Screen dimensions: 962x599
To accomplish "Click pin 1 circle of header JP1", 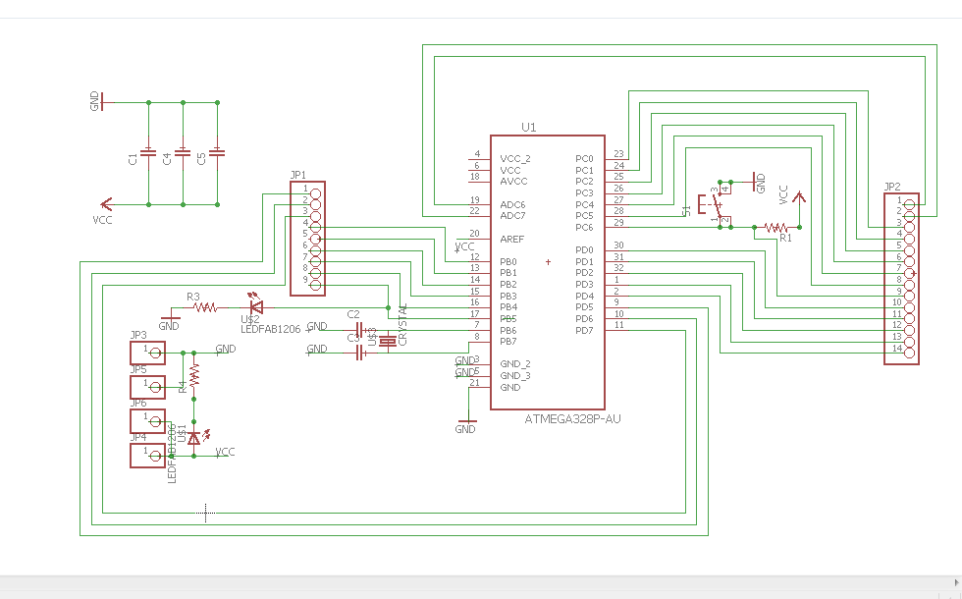I will point(315,194).
